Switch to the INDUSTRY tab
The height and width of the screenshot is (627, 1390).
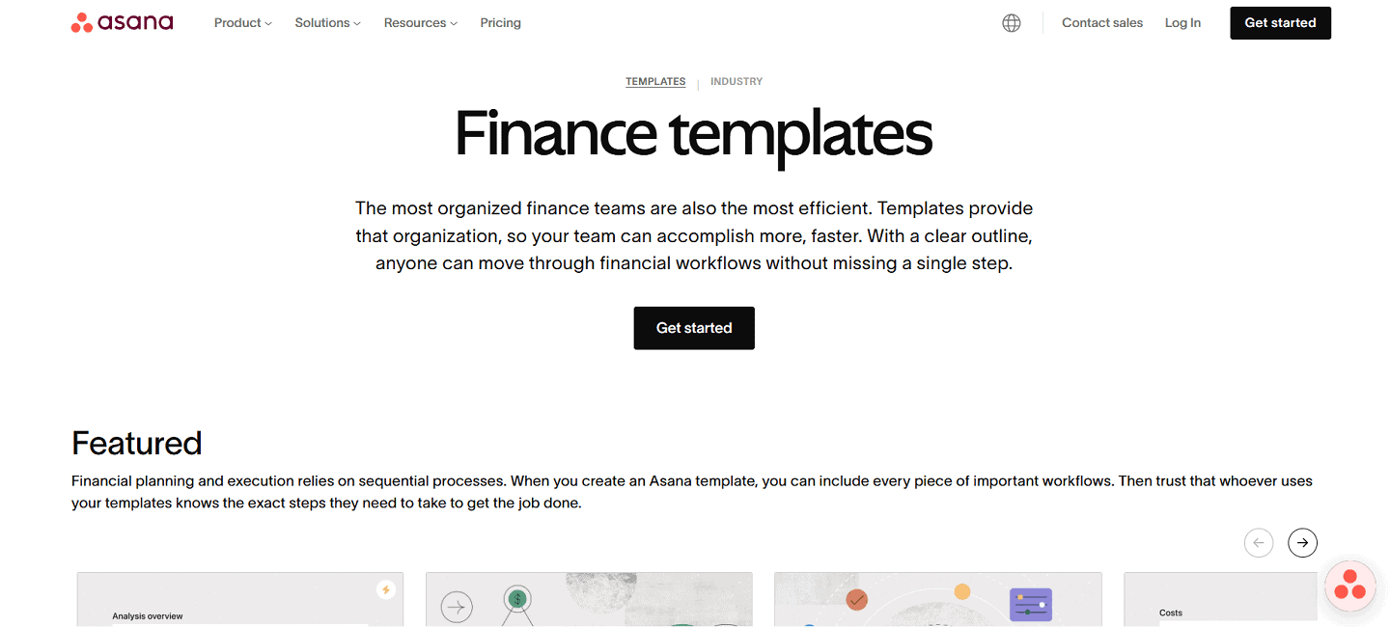pyautogui.click(x=736, y=81)
